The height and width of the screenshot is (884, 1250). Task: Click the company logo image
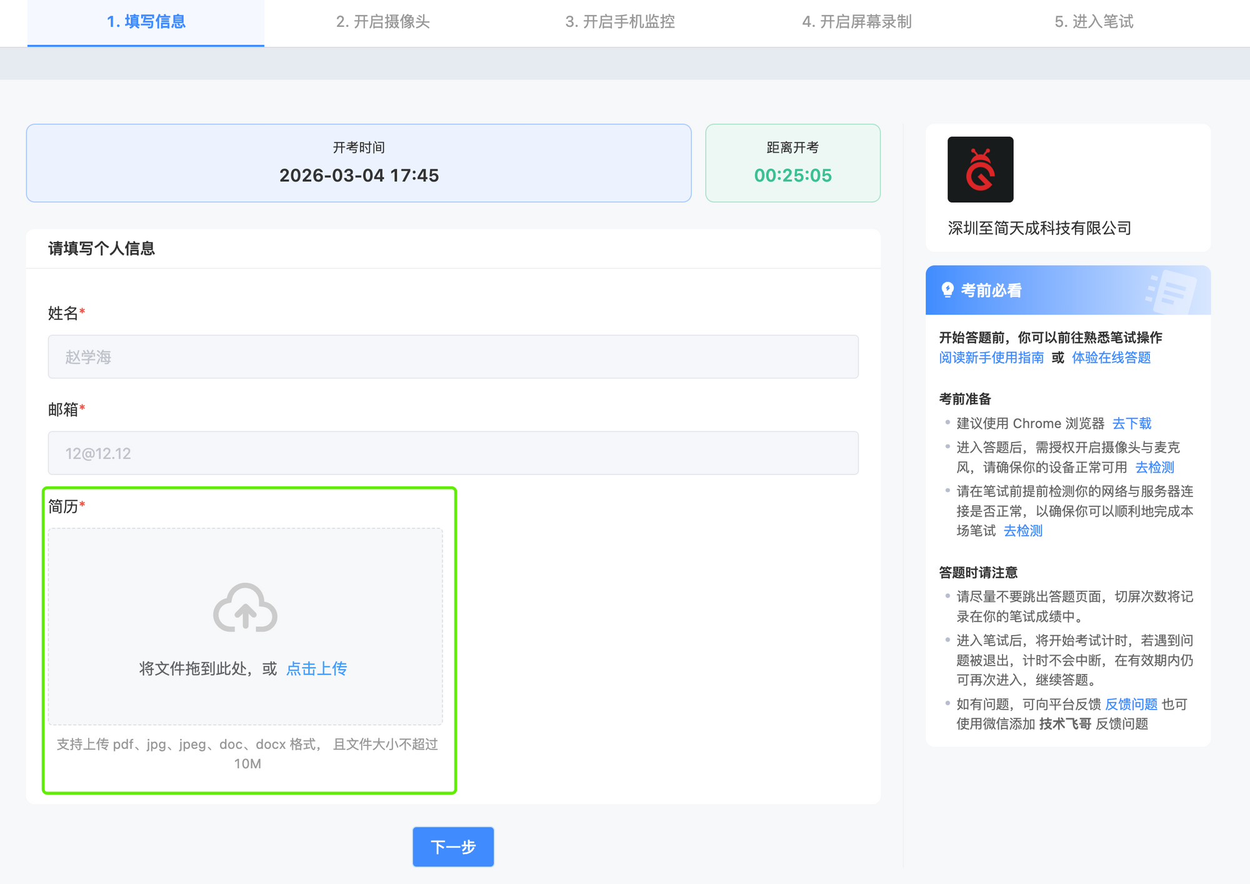point(980,169)
